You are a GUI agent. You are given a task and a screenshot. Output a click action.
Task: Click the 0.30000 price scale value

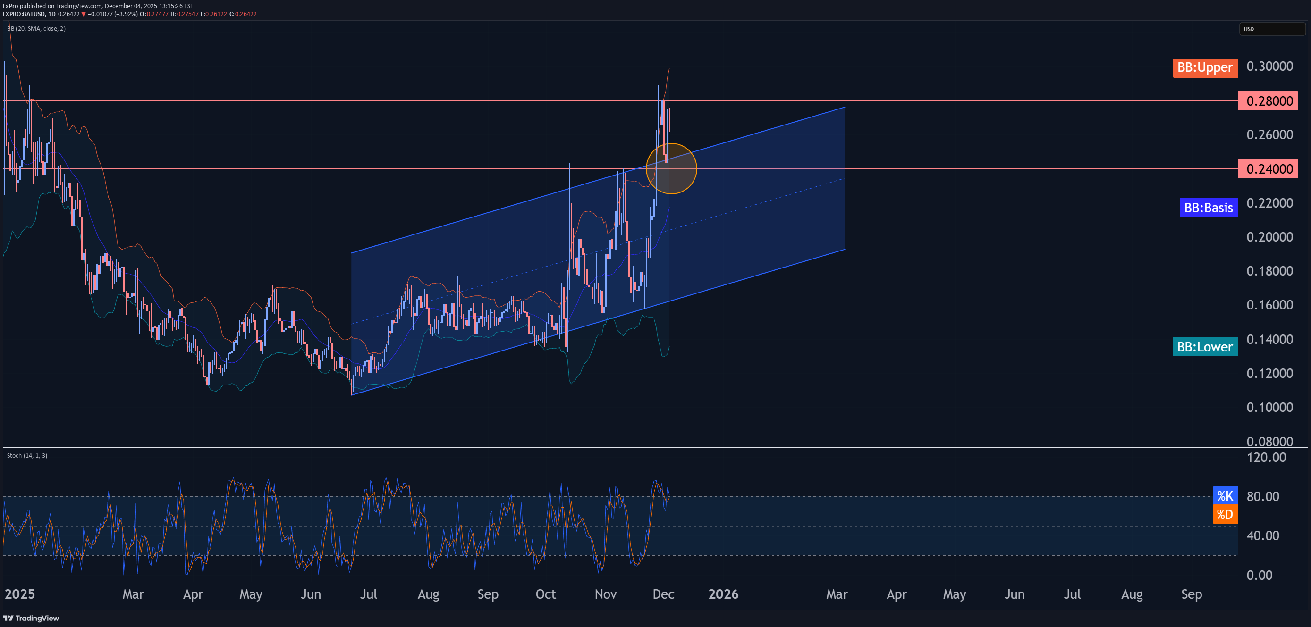(x=1269, y=67)
